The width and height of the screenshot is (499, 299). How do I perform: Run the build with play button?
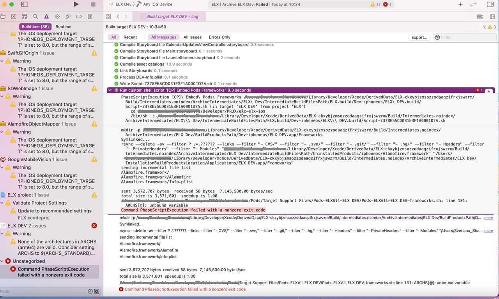tap(76, 4)
